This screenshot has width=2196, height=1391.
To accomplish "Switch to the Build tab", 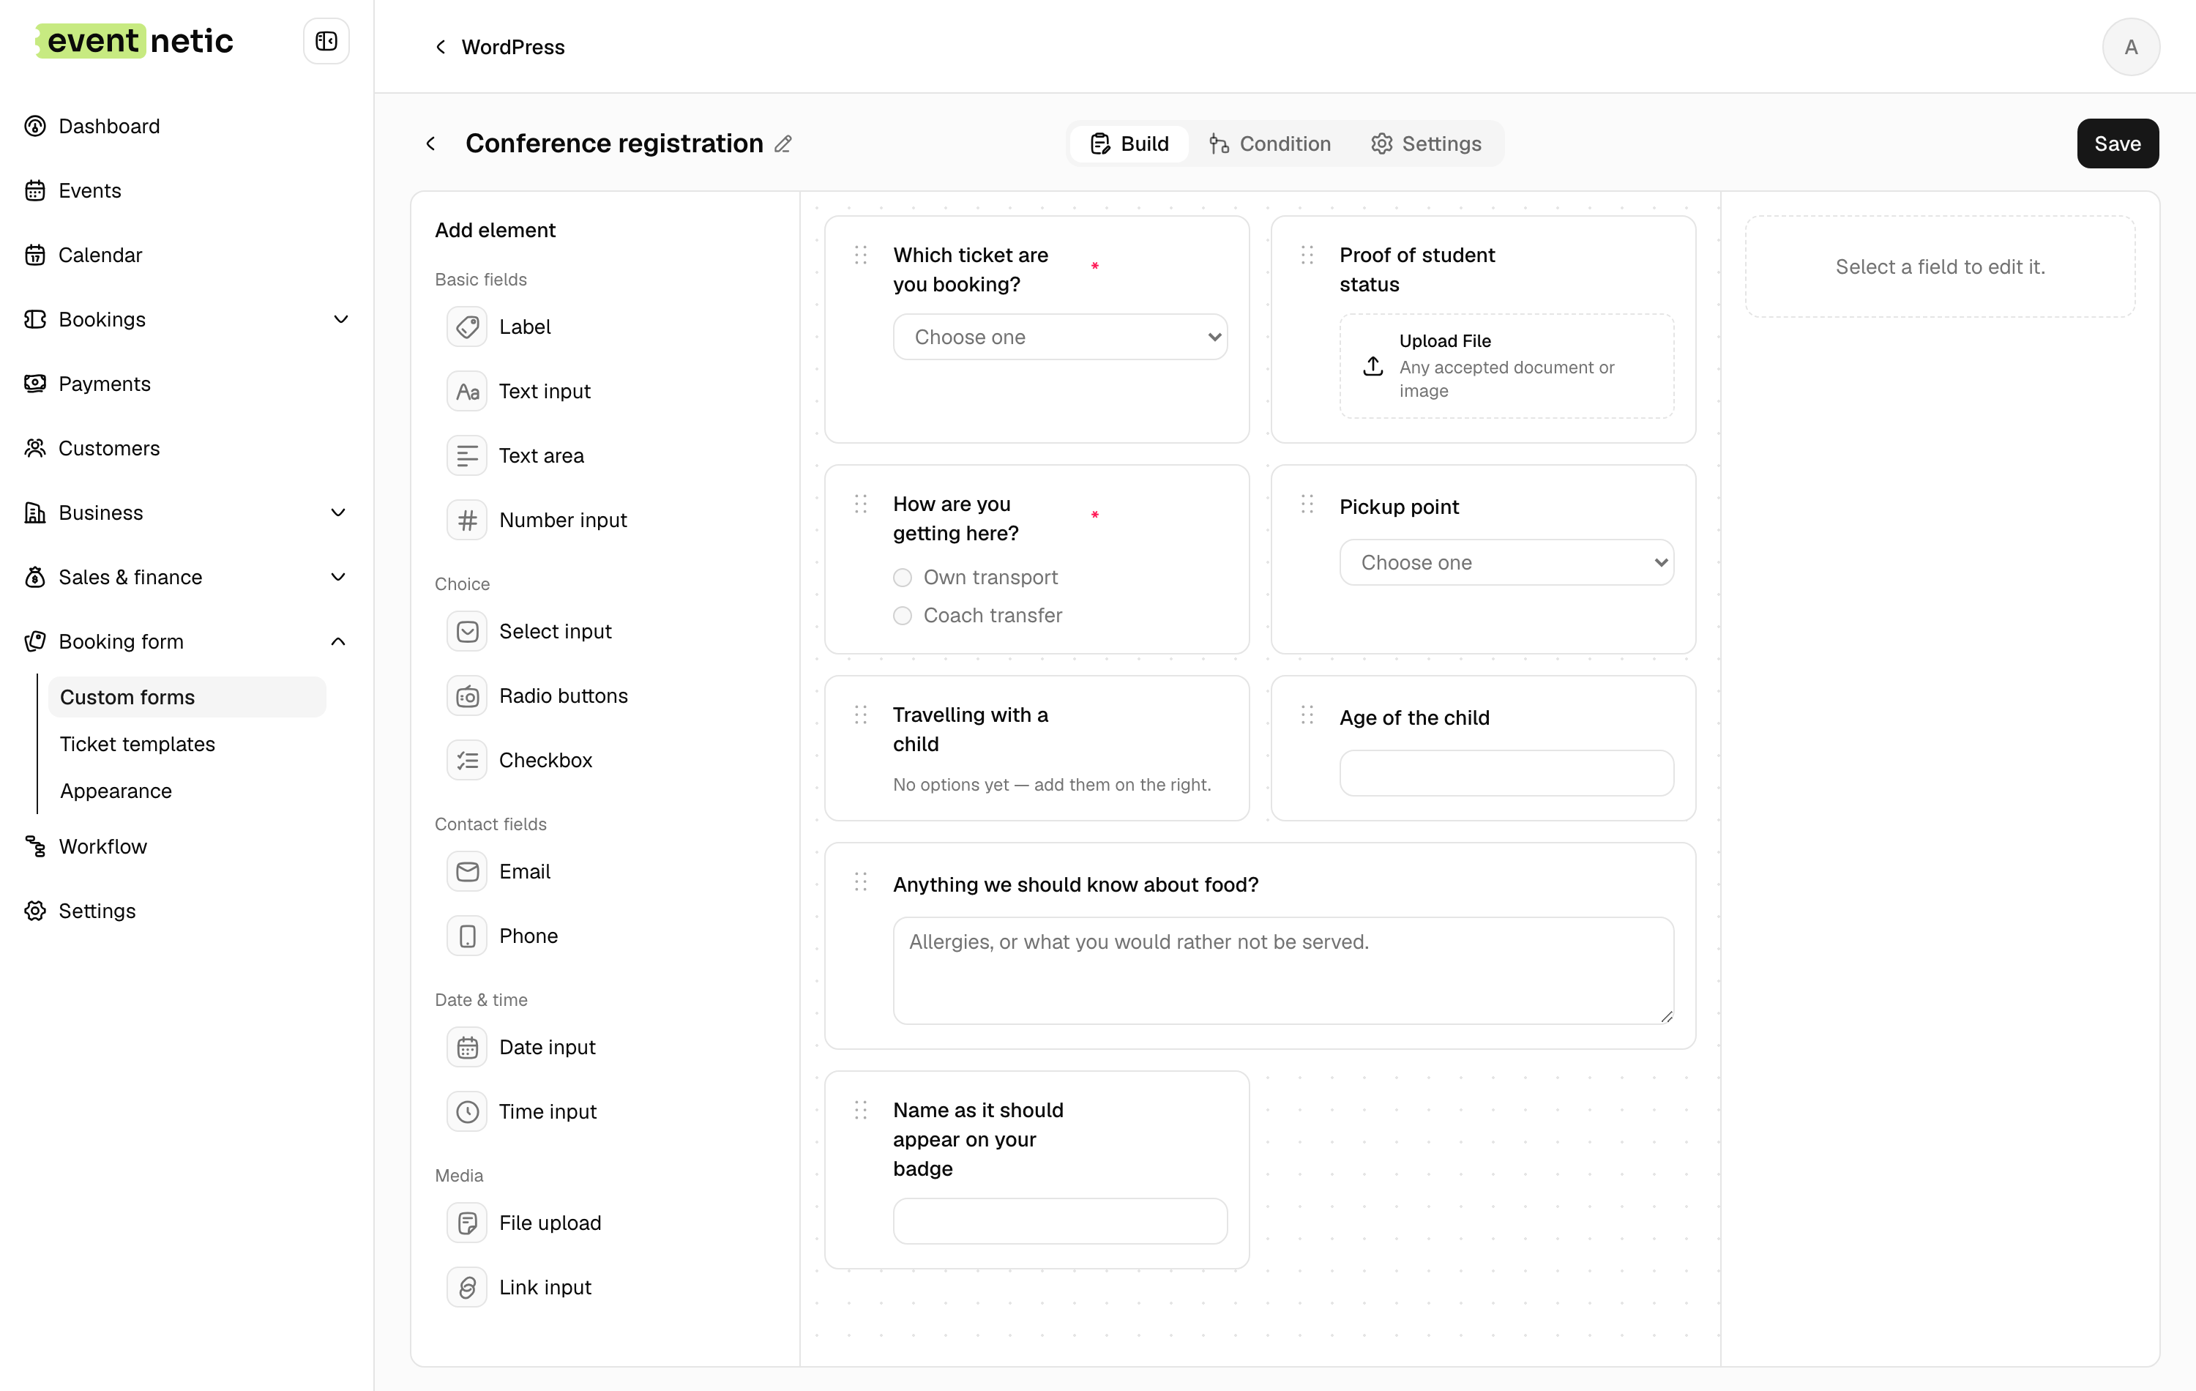I will 1129,144.
